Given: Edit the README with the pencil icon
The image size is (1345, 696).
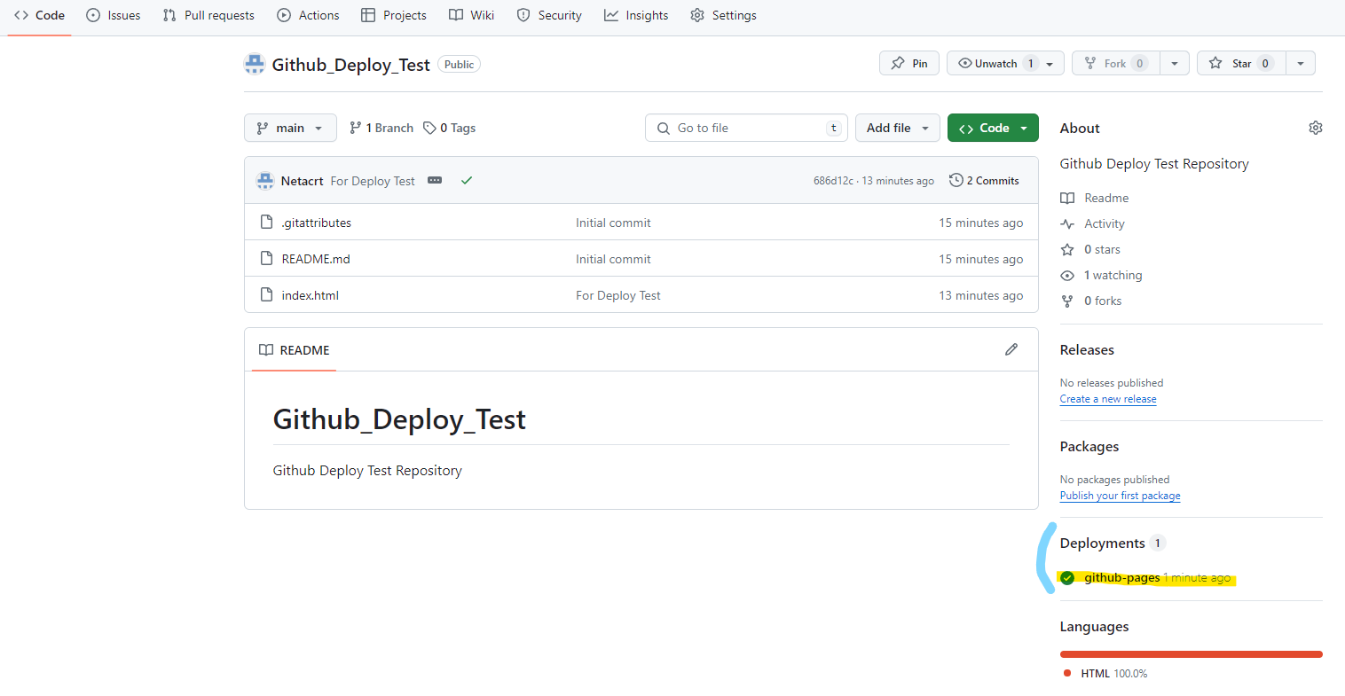Looking at the screenshot, I should [1011, 348].
